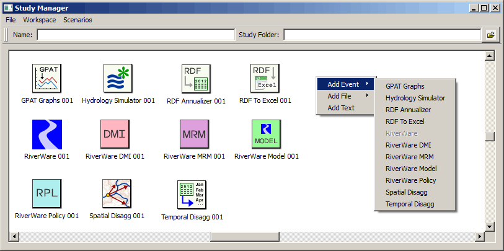Select the RiverWare Model 001 icon
This screenshot has width=504, height=251.
[266, 134]
